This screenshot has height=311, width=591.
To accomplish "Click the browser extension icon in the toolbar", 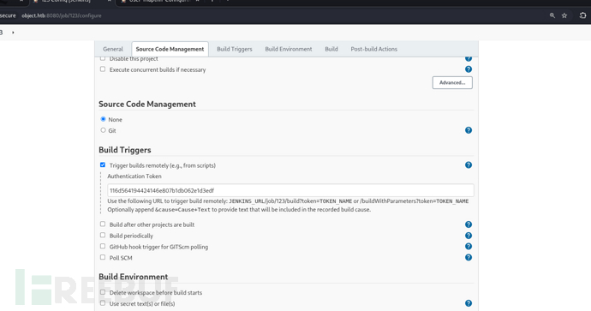I will click(582, 15).
